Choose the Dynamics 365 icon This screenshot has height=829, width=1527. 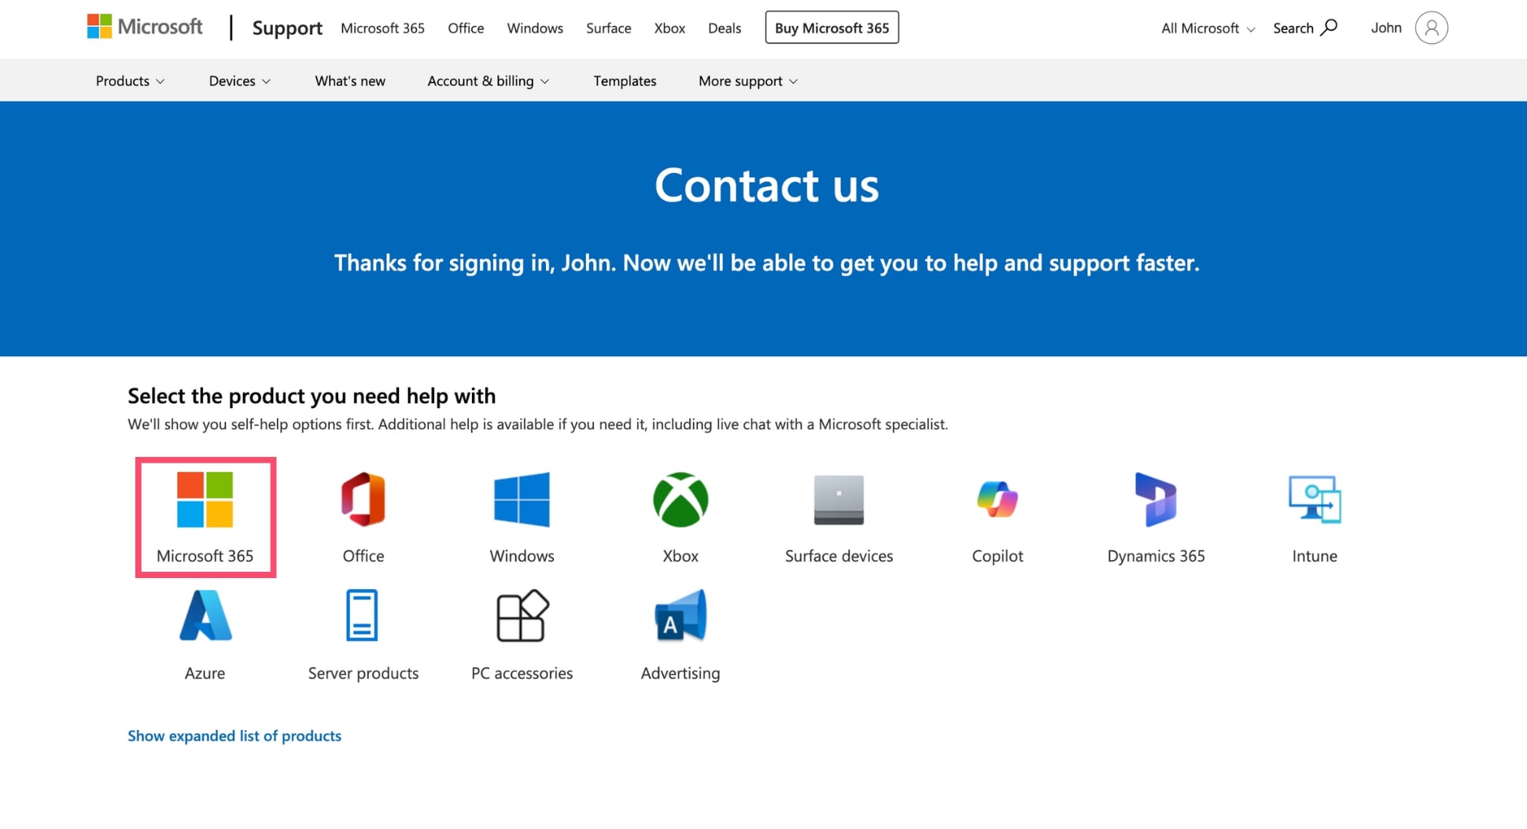point(1156,499)
